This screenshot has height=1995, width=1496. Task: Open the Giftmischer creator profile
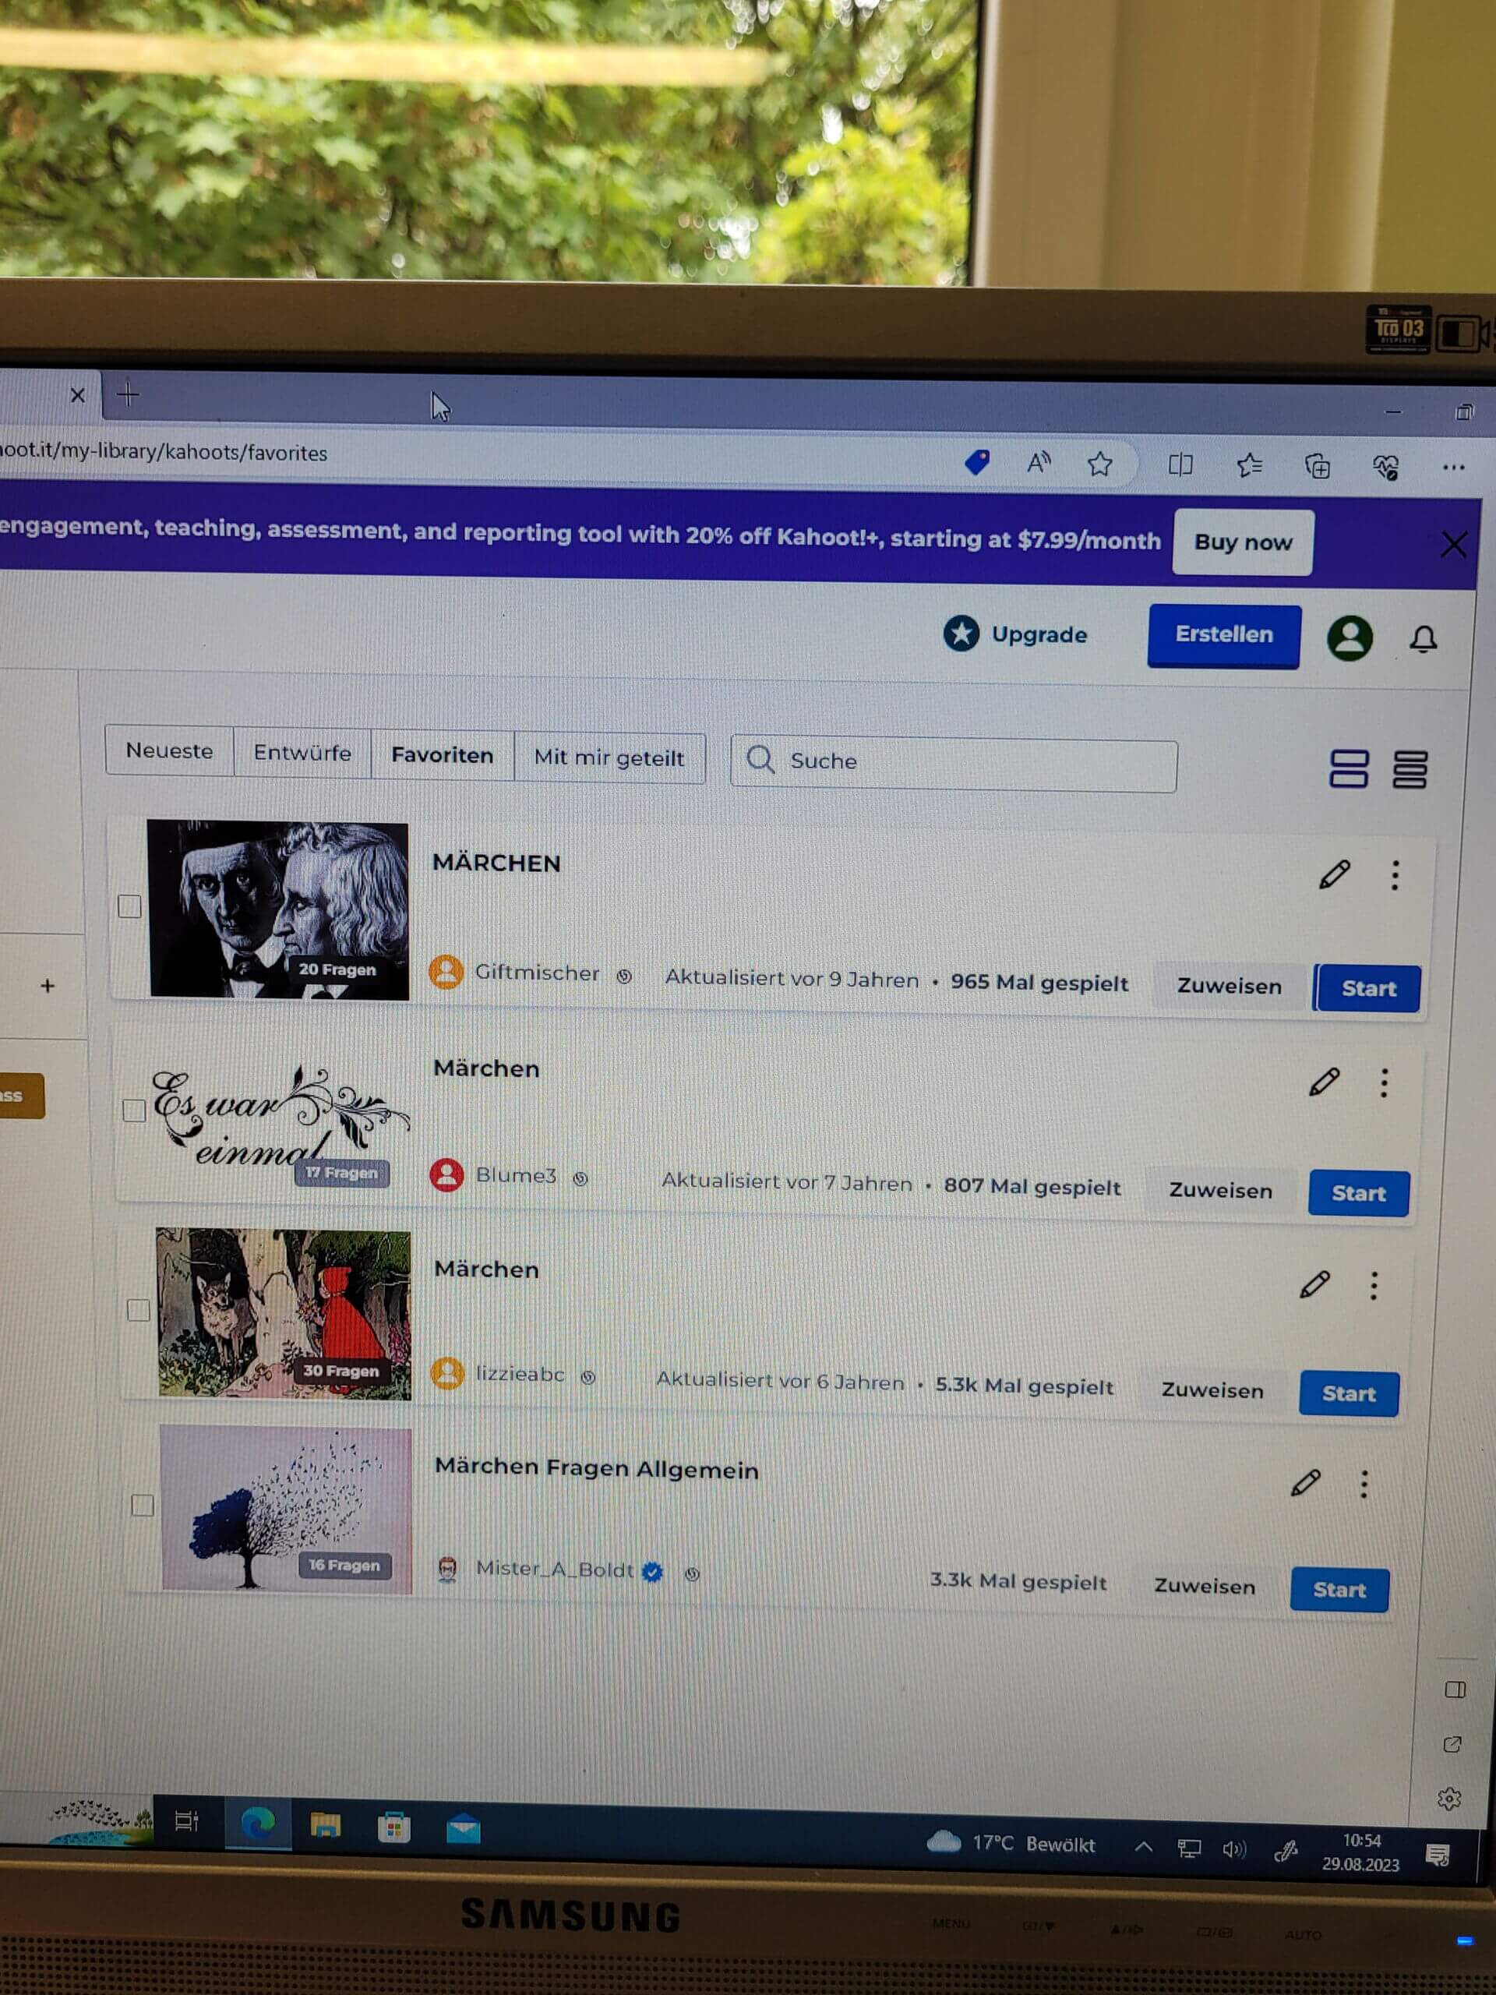(x=515, y=973)
